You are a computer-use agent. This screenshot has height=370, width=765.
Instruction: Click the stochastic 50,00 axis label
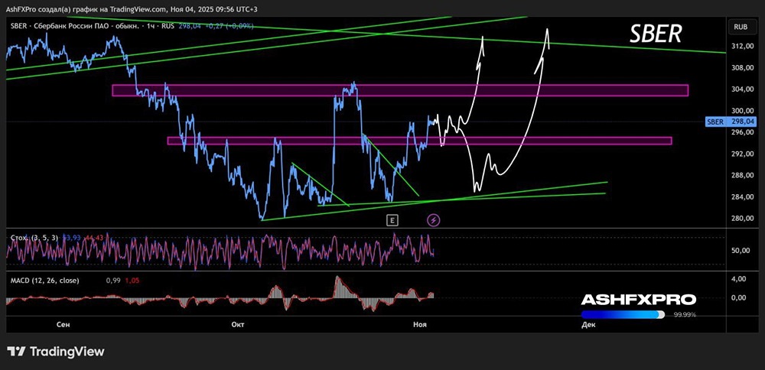click(x=739, y=250)
